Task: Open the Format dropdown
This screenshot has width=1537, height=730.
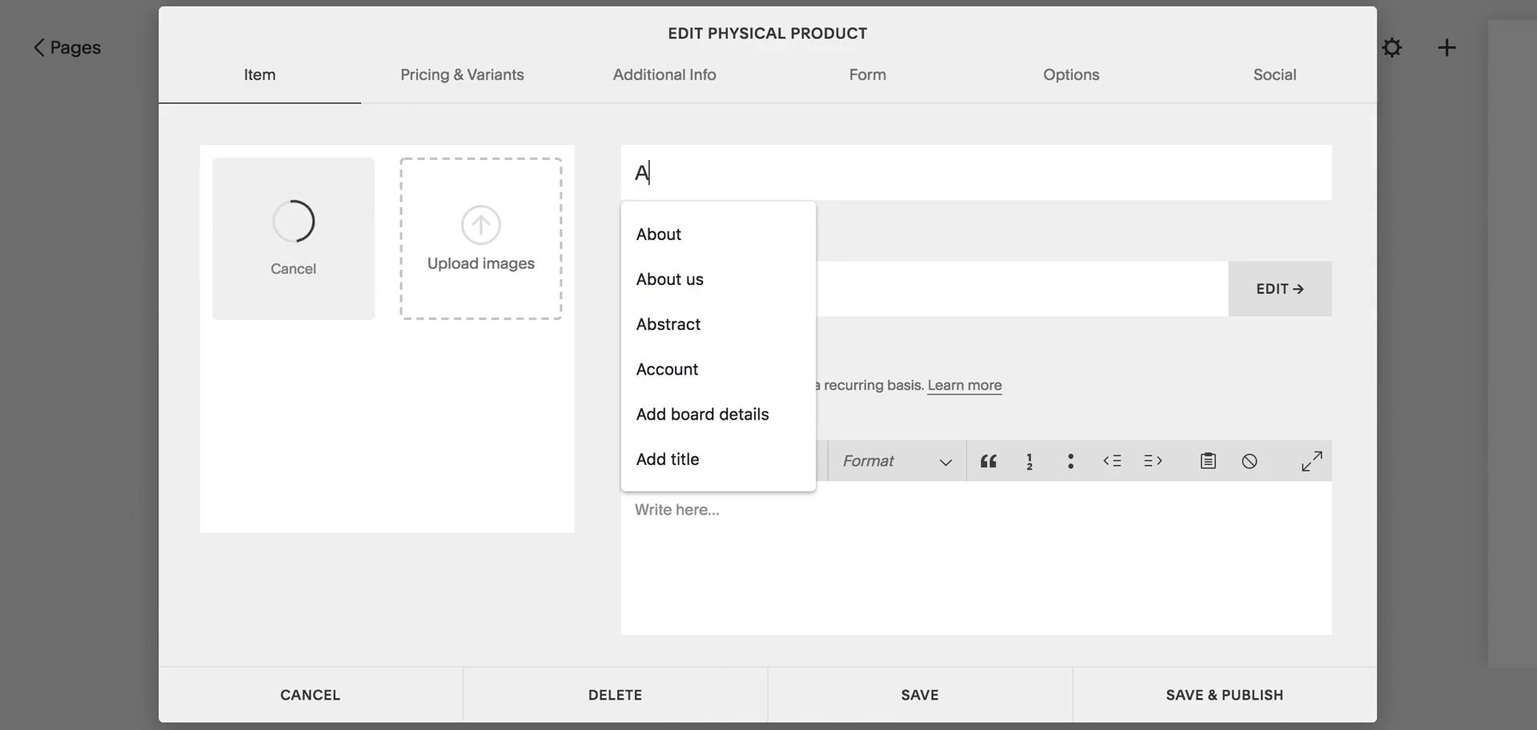Action: point(897,461)
